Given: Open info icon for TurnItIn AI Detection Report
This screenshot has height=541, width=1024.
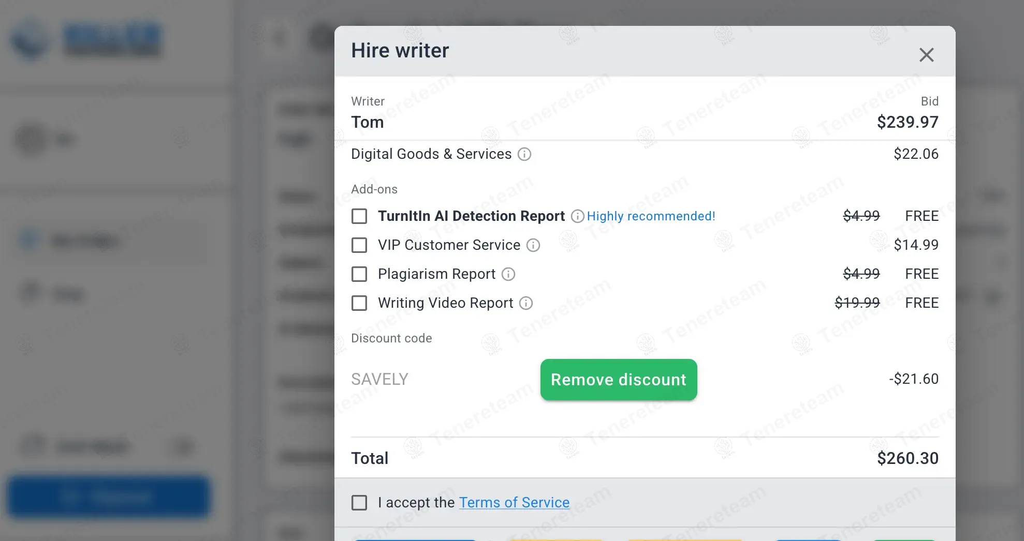Looking at the screenshot, I should [577, 216].
